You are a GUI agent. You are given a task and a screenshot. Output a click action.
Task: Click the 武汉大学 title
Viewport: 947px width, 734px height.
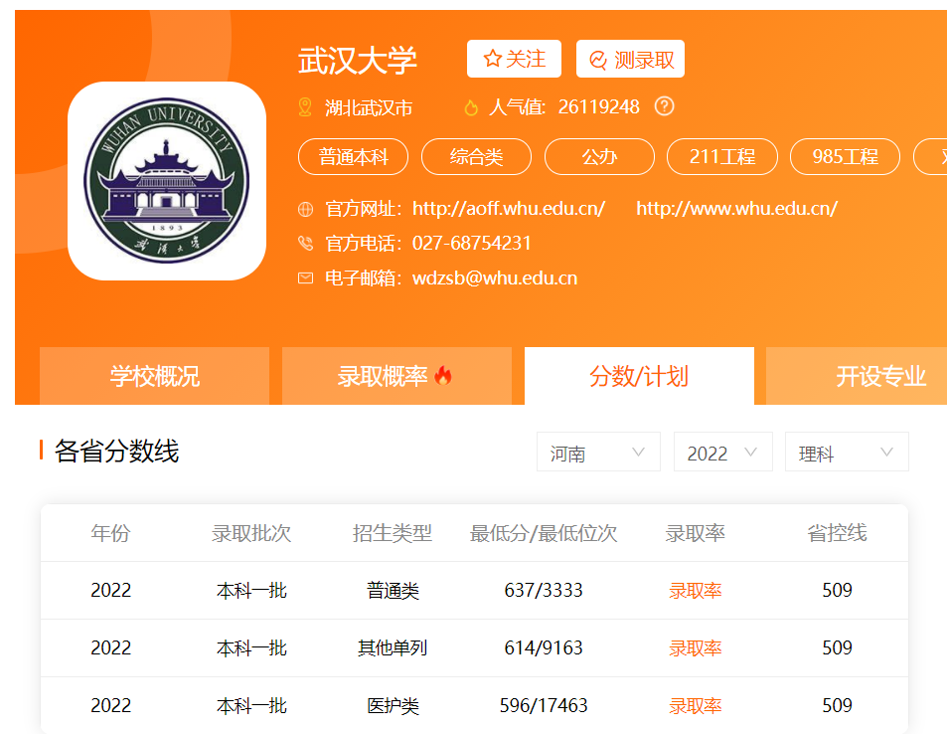click(x=358, y=61)
